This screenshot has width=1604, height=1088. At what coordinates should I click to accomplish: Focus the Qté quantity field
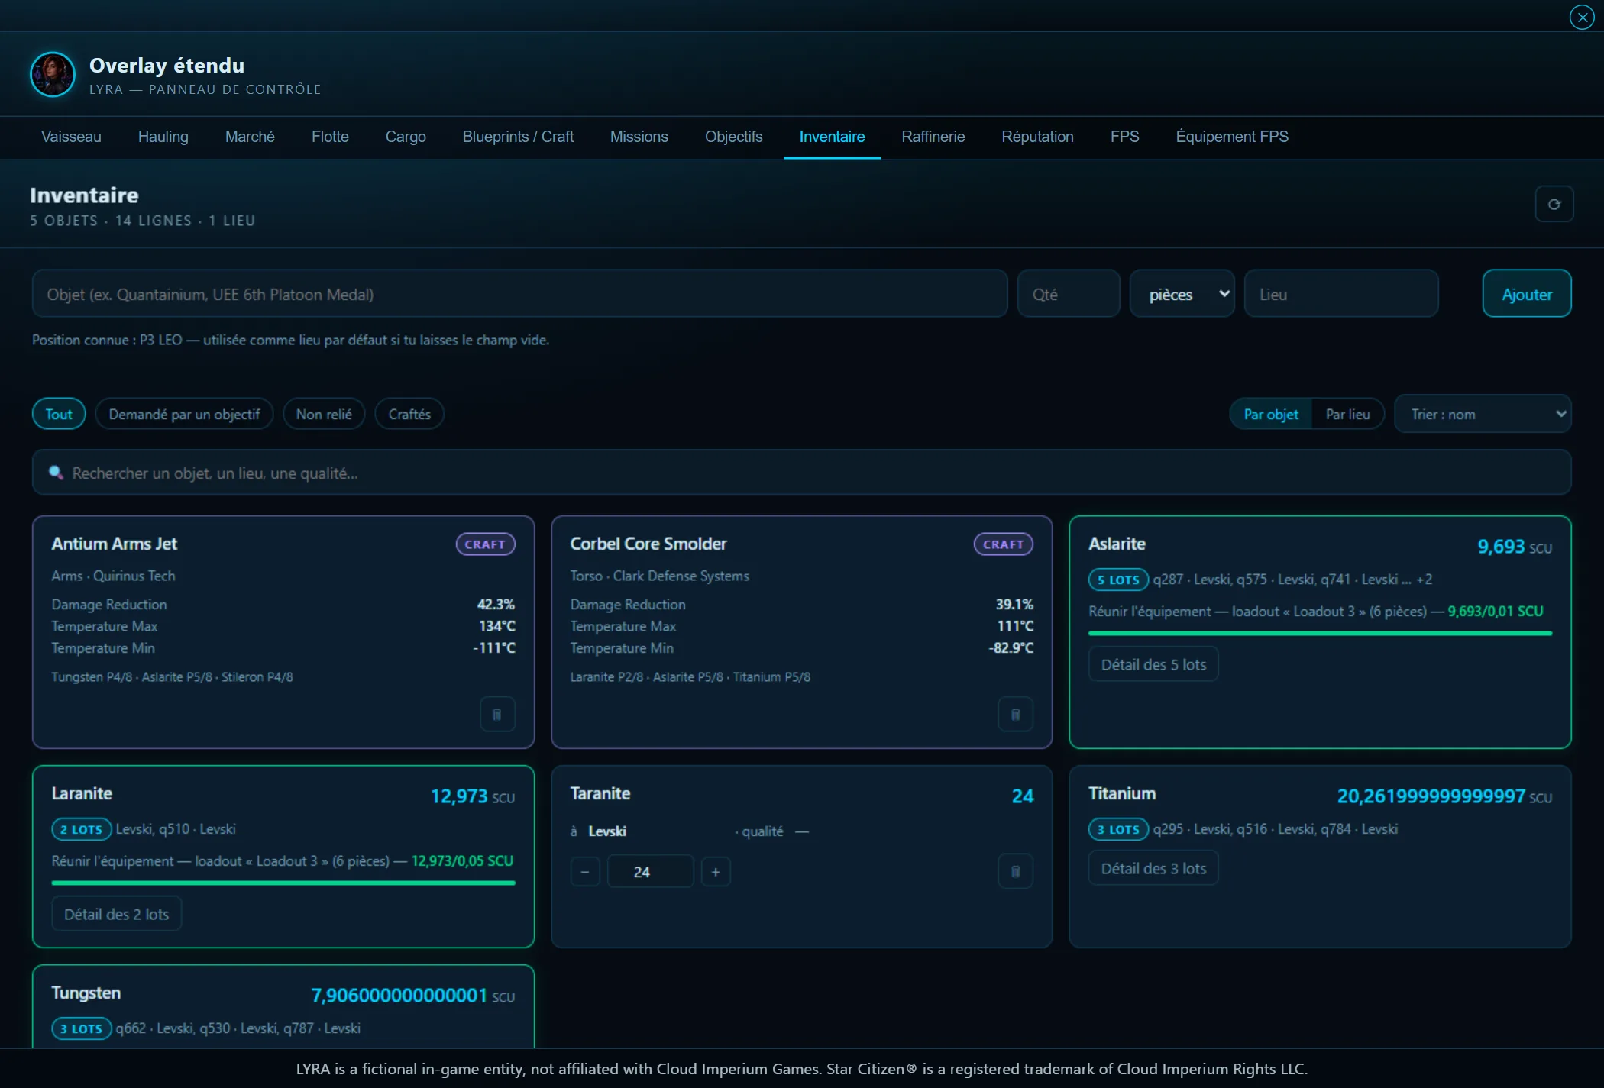point(1068,294)
